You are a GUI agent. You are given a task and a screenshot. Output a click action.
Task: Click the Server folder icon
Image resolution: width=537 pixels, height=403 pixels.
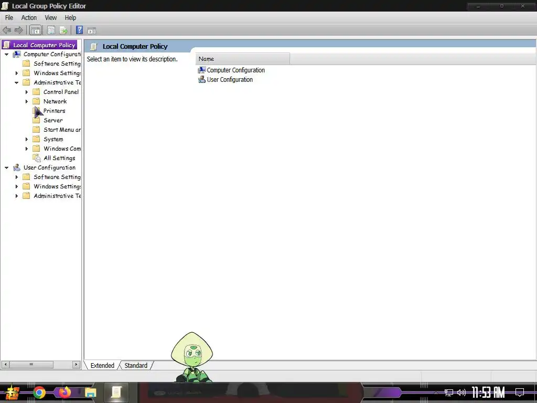pyautogui.click(x=36, y=120)
